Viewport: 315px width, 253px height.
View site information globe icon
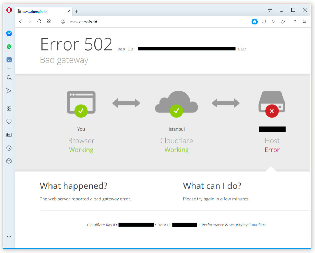(63, 22)
